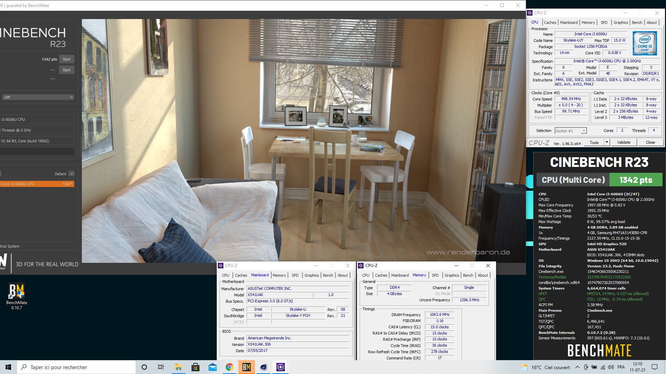The height and width of the screenshot is (374, 666).
Task: Open Memory tab in top CPU-Z window
Action: 588,23
